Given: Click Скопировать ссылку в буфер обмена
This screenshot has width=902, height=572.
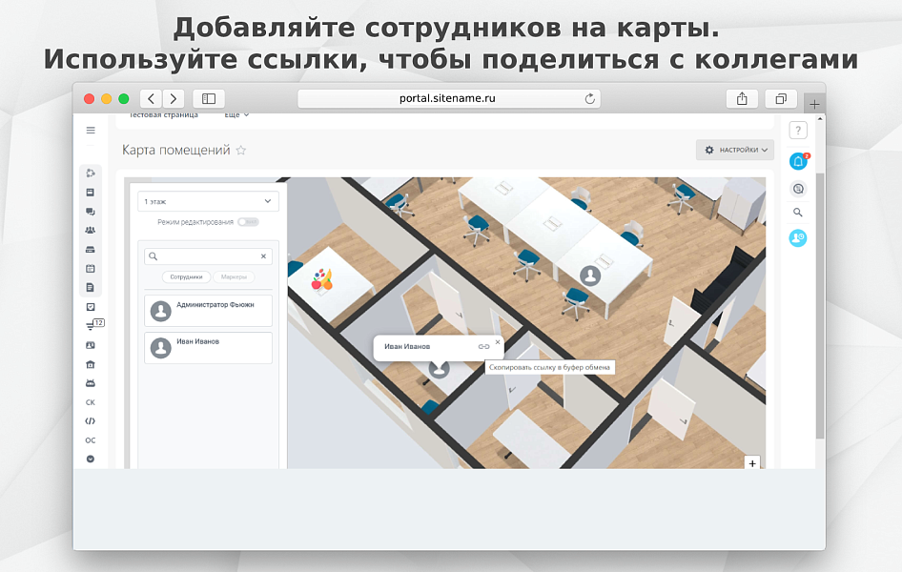Looking at the screenshot, I should click(x=550, y=366).
